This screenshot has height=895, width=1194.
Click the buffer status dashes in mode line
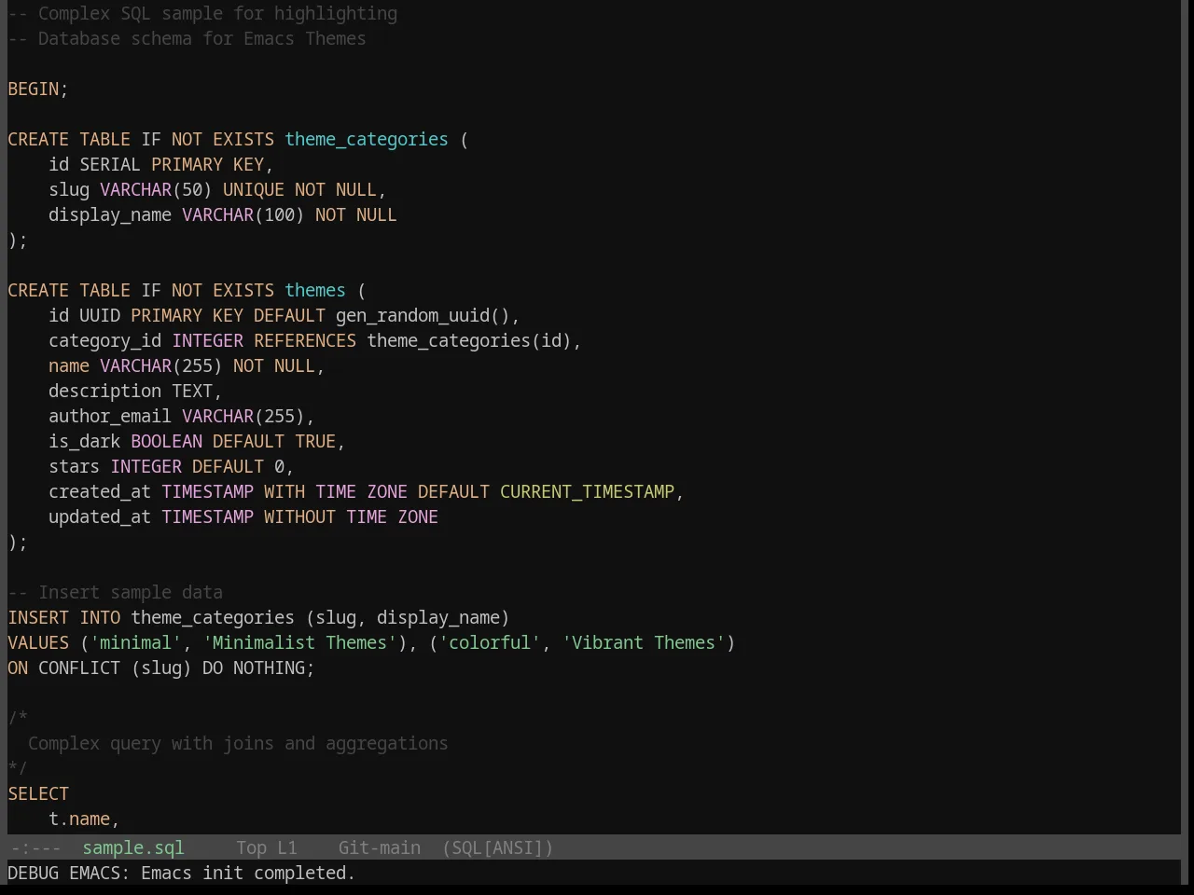35,847
